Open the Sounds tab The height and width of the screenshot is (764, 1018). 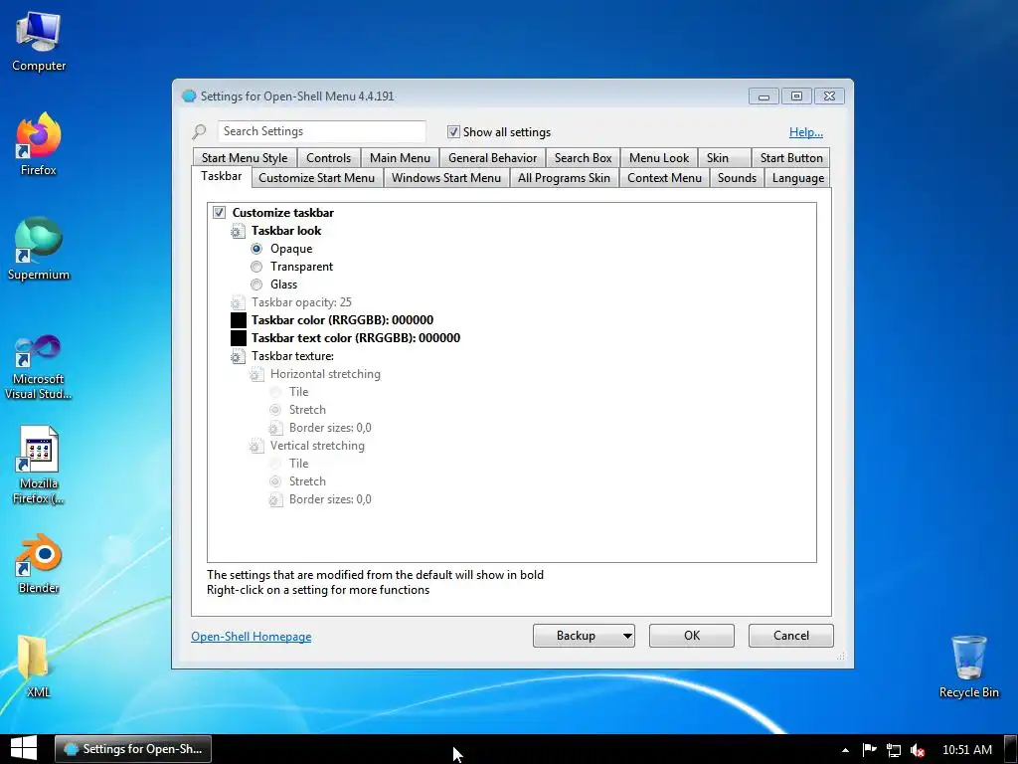click(737, 178)
